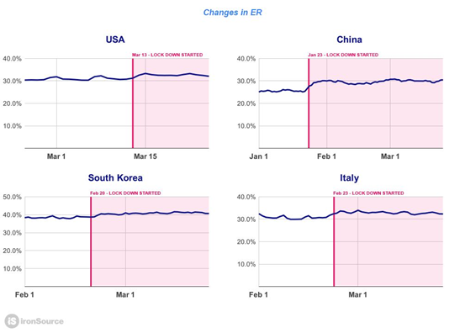Image resolution: width=465 pixels, height=333 pixels.
Task: Click the ironSource brand name text
Action: (x=42, y=321)
